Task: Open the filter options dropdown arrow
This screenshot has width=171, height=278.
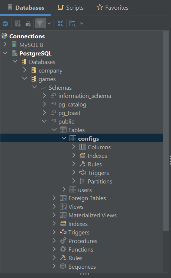Action: point(49,23)
